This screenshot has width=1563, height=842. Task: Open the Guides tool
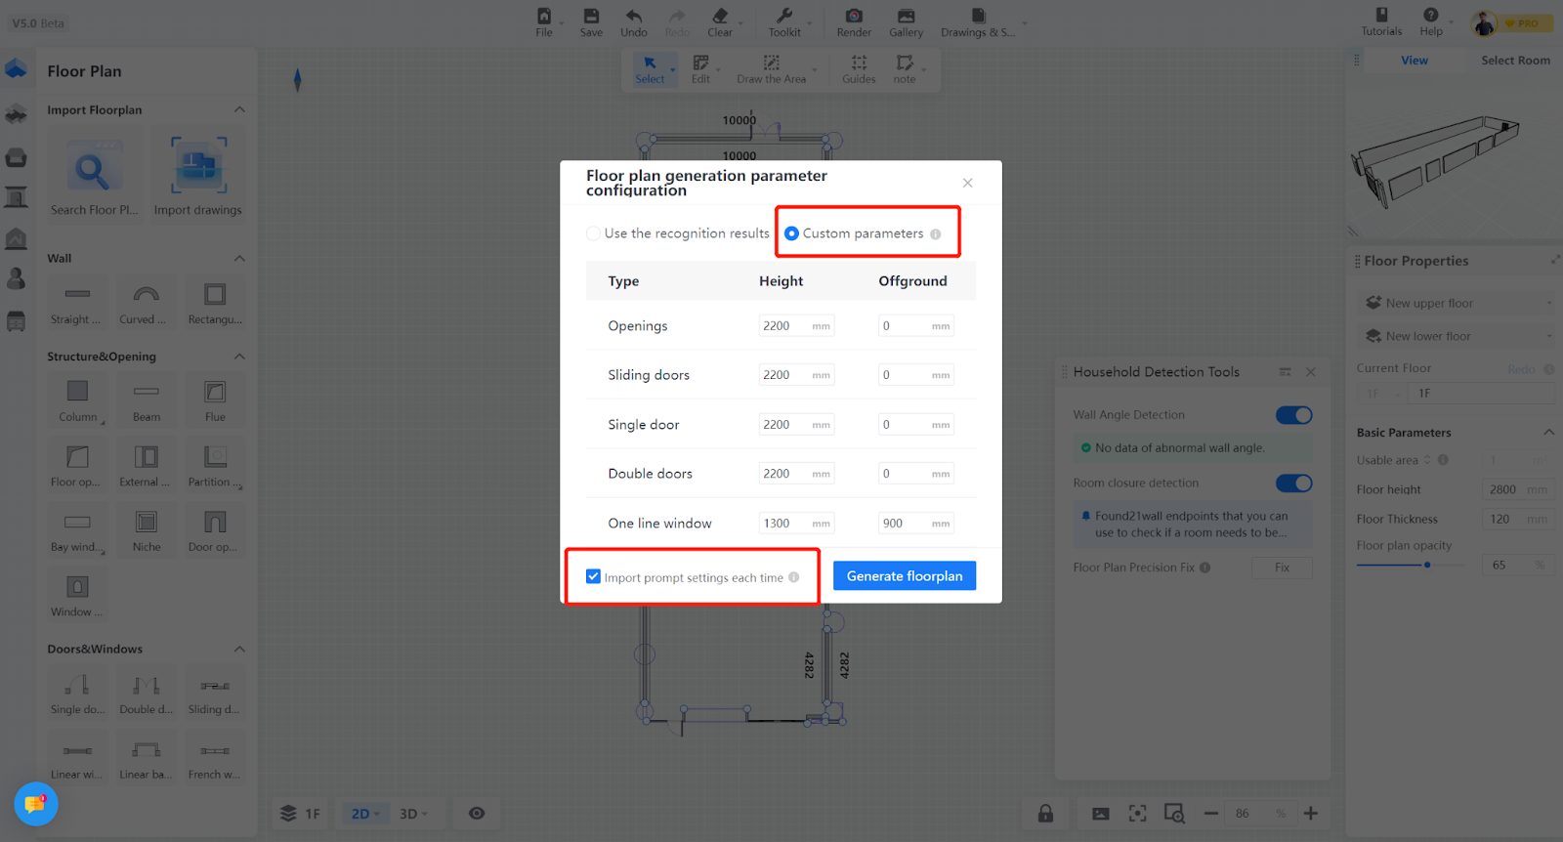click(859, 69)
